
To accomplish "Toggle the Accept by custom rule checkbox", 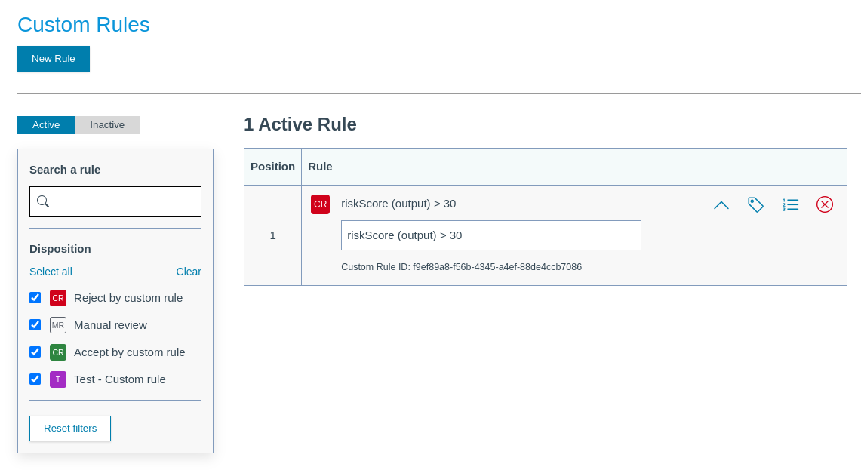I will pos(35,352).
